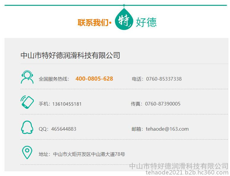This screenshot has width=230, height=176.
Task: Click the small dot on top green line
Action: [x=124, y=5]
